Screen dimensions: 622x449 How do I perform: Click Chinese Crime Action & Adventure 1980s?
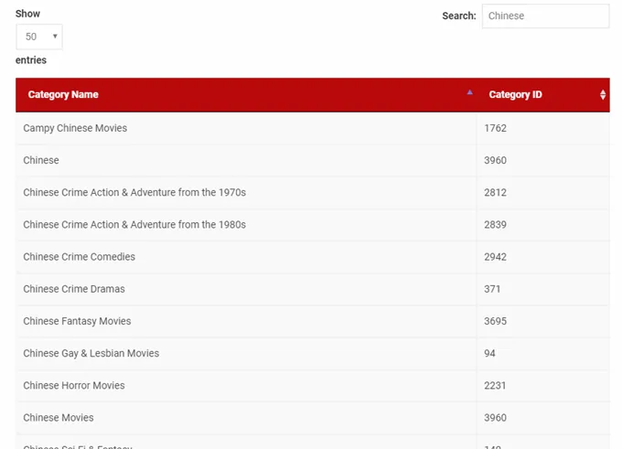(134, 225)
